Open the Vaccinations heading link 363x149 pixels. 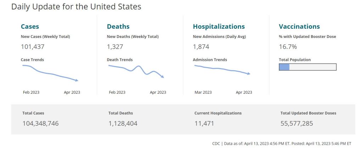click(299, 27)
